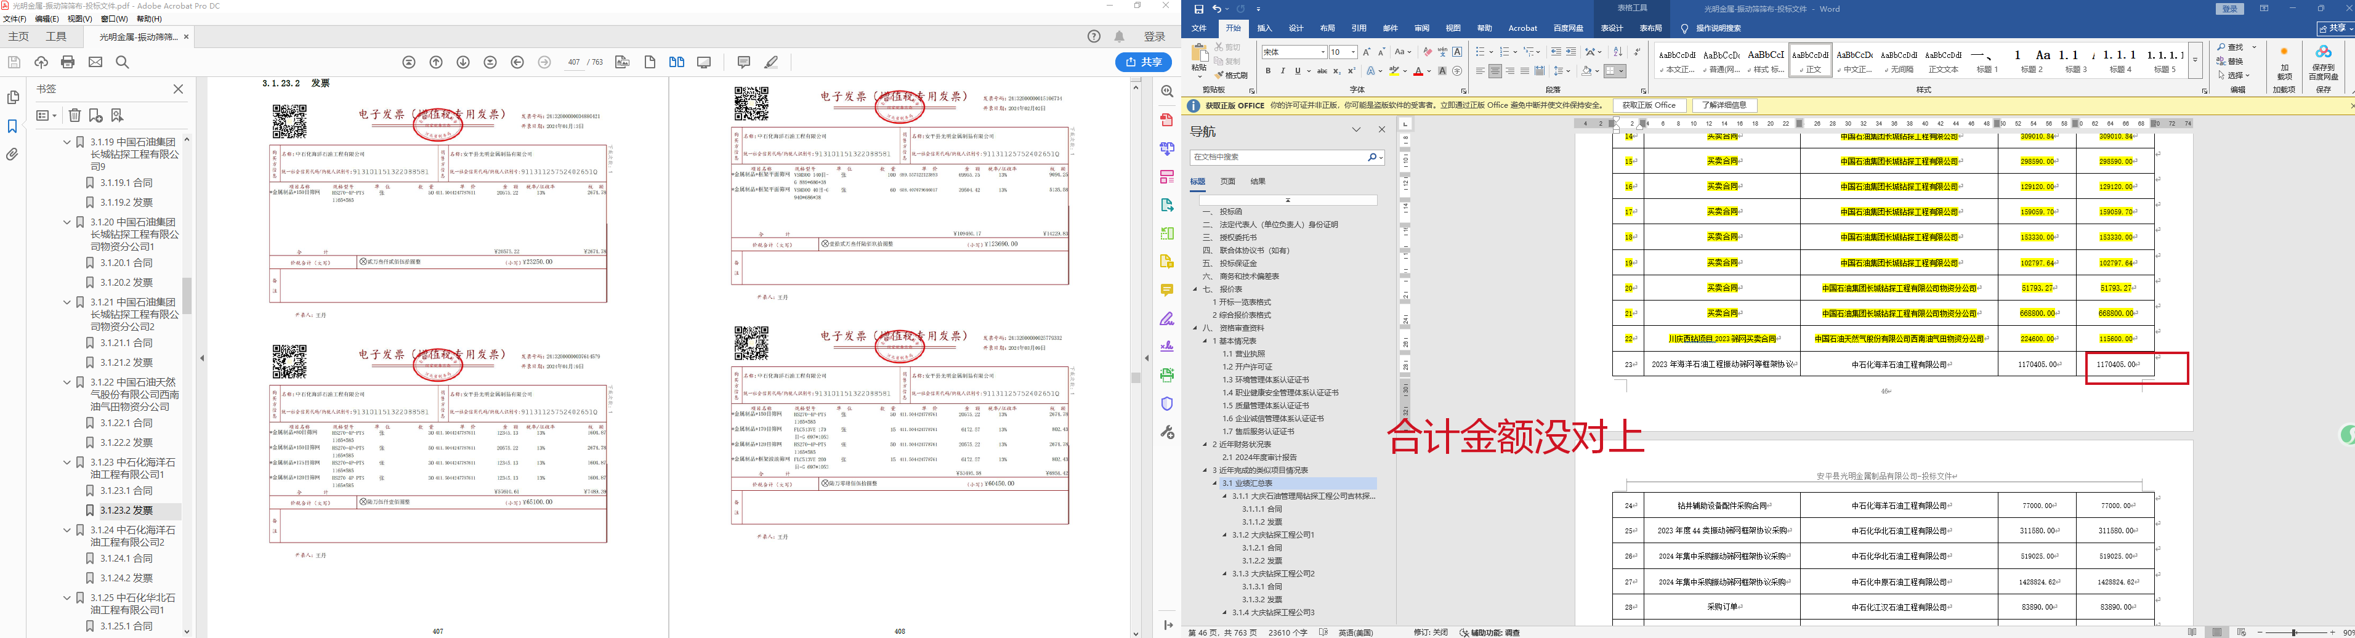Collapse bookmark 3.1.19 中国石油集团长城钻探工程有限公司9

click(67, 143)
